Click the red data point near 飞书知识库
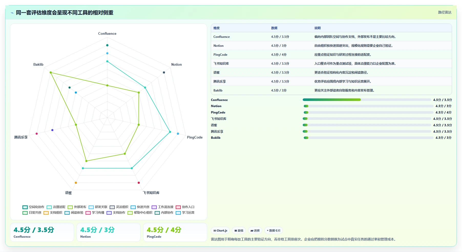This screenshot has width=462, height=252. tap(139, 183)
